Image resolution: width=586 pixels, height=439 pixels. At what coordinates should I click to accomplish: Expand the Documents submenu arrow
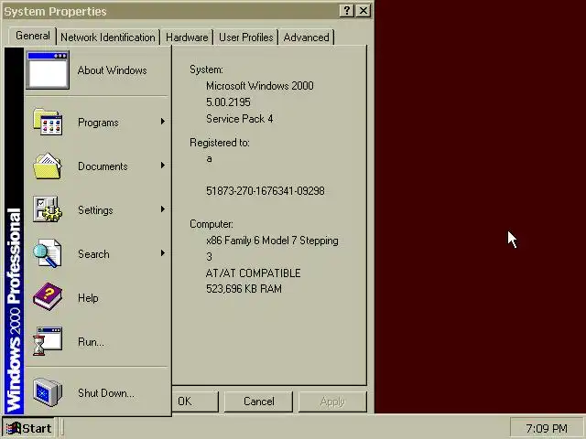tap(163, 165)
